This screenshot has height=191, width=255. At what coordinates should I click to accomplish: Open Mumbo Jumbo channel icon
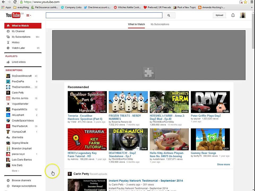[8, 98]
